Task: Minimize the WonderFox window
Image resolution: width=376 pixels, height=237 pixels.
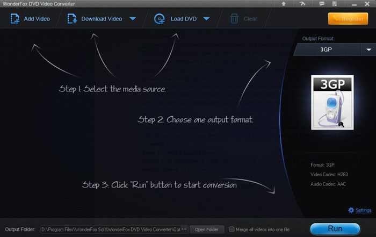Action: (x=354, y=4)
